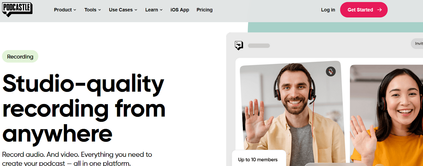Image resolution: width=423 pixels, height=166 pixels.
Task: Open the Pricing page
Action: point(204,10)
